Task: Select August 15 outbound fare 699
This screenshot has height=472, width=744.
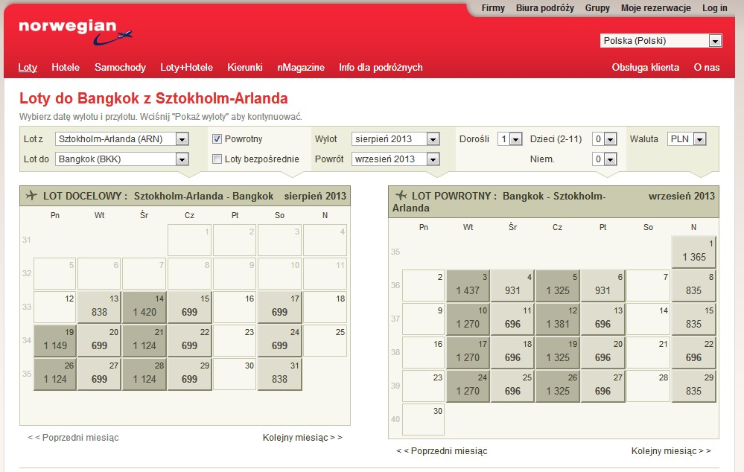Action: [189, 307]
